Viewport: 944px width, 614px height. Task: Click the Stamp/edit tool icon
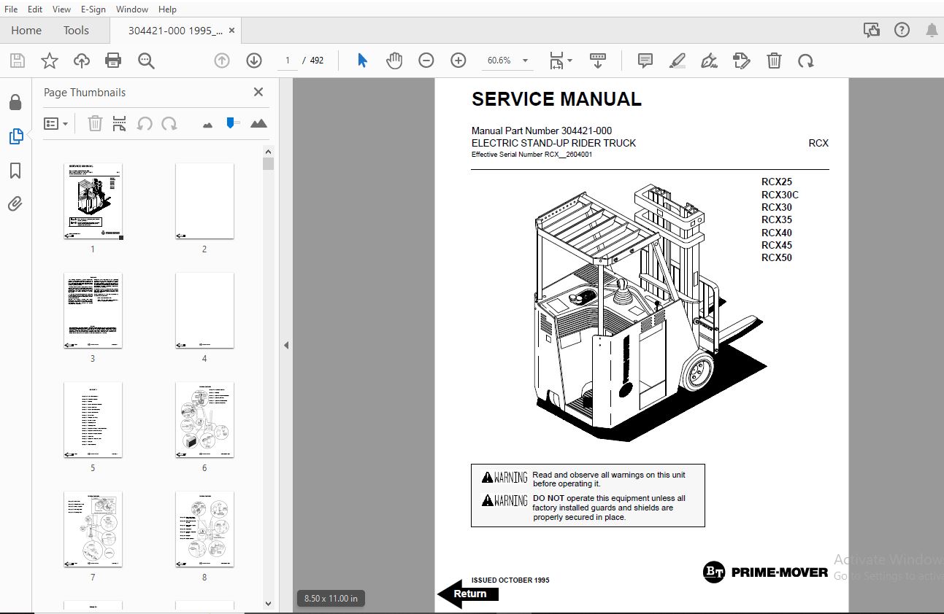point(741,61)
